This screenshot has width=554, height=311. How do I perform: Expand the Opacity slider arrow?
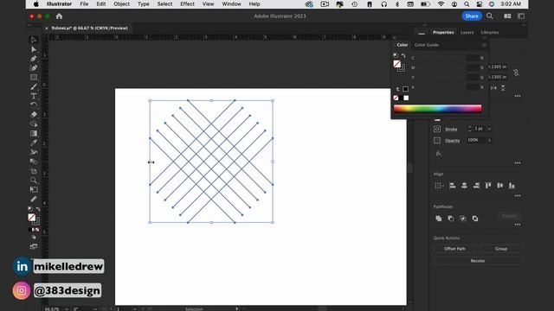[x=489, y=140]
